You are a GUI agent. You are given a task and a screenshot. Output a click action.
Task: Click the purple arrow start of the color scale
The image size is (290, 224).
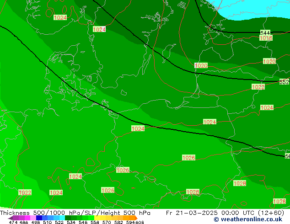(x=11, y=218)
